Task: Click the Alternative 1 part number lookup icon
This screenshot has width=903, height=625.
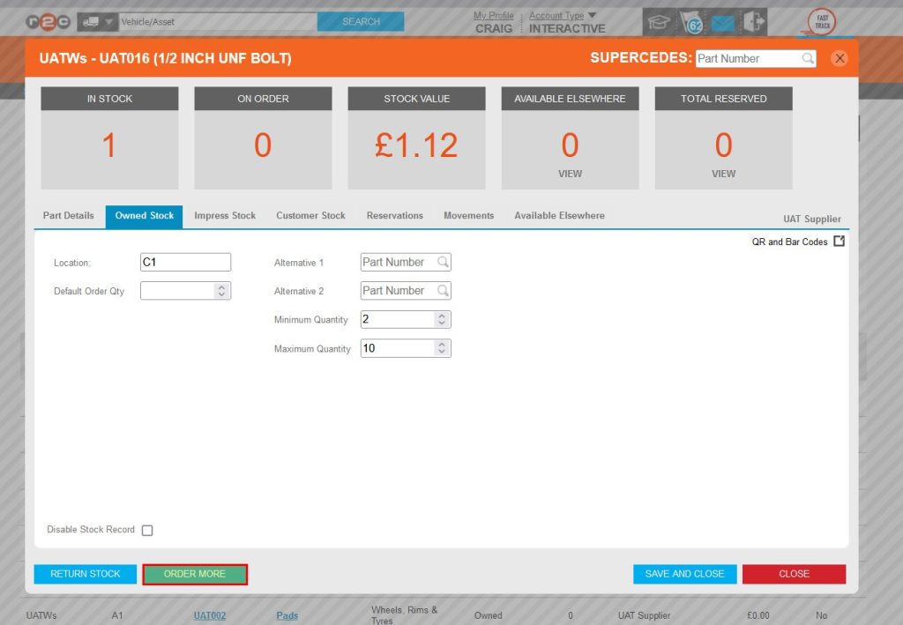Action: coord(444,262)
